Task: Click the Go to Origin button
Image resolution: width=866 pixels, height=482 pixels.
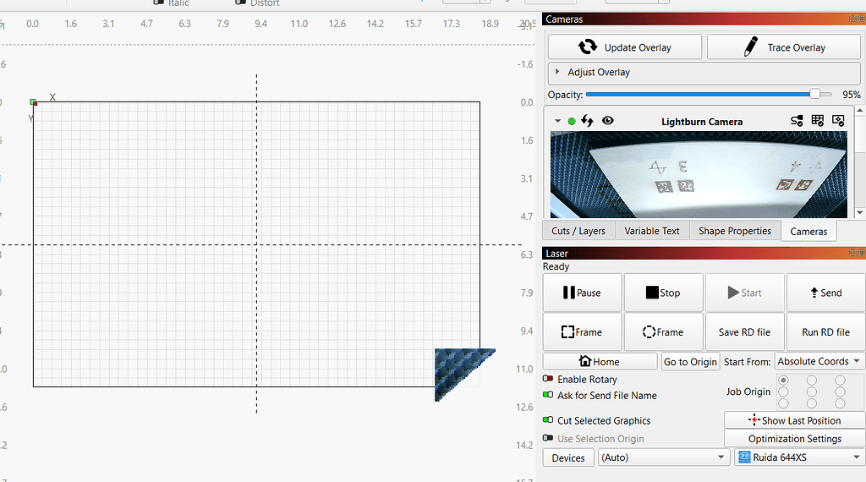Action: [x=690, y=361]
